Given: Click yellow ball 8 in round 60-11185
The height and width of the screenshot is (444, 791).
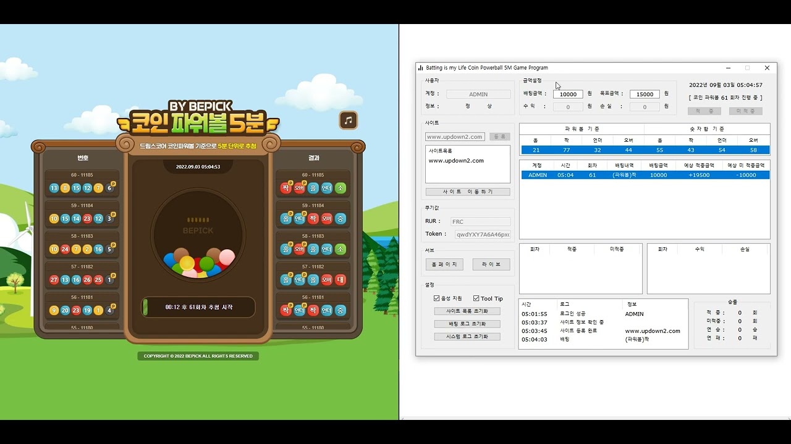Looking at the screenshot, I should point(66,188).
